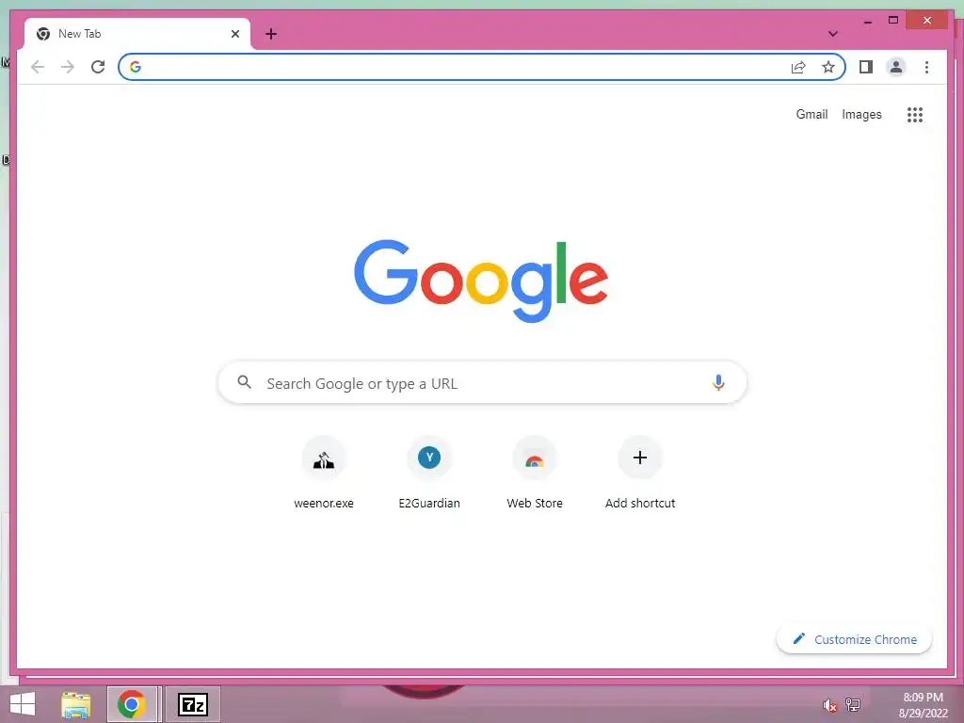Open the E2Guardian shortcut tile
Screen dimensions: 964x723
click(429, 473)
